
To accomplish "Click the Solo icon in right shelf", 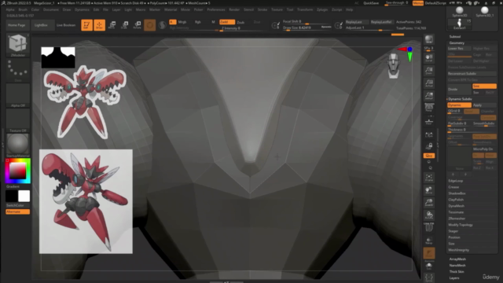I will pos(429,266).
